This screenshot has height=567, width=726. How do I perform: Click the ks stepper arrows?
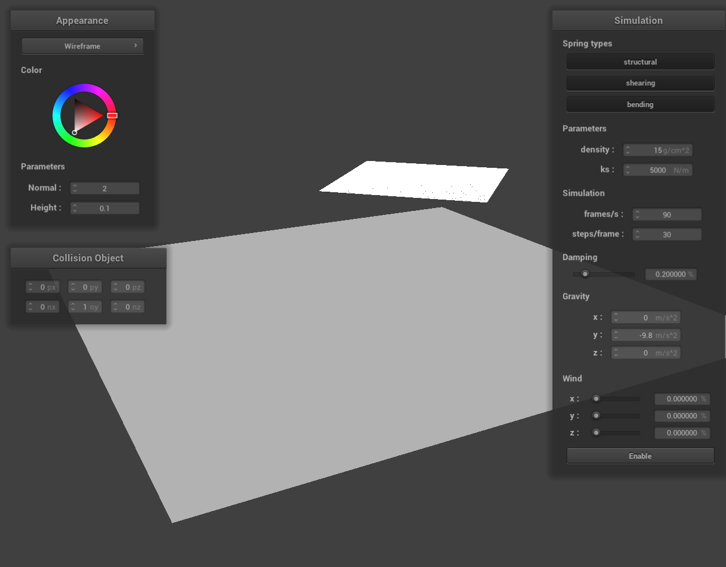pos(628,170)
